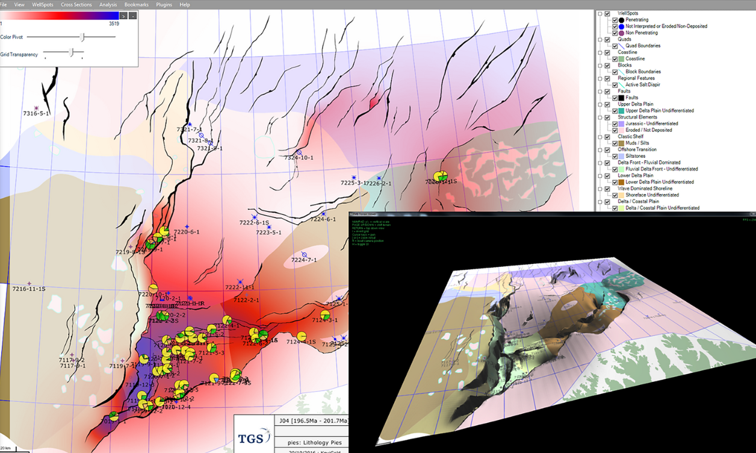This screenshot has width=756, height=453.
Task: Disable the Faults layer checkbox
Action: point(606,91)
